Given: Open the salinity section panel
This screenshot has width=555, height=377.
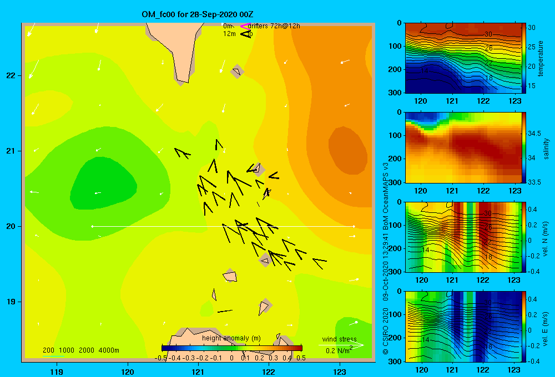Looking at the screenshot, I should 463,147.
